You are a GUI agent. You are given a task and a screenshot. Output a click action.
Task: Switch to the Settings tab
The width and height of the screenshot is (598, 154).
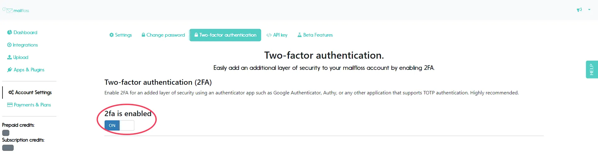click(121, 35)
